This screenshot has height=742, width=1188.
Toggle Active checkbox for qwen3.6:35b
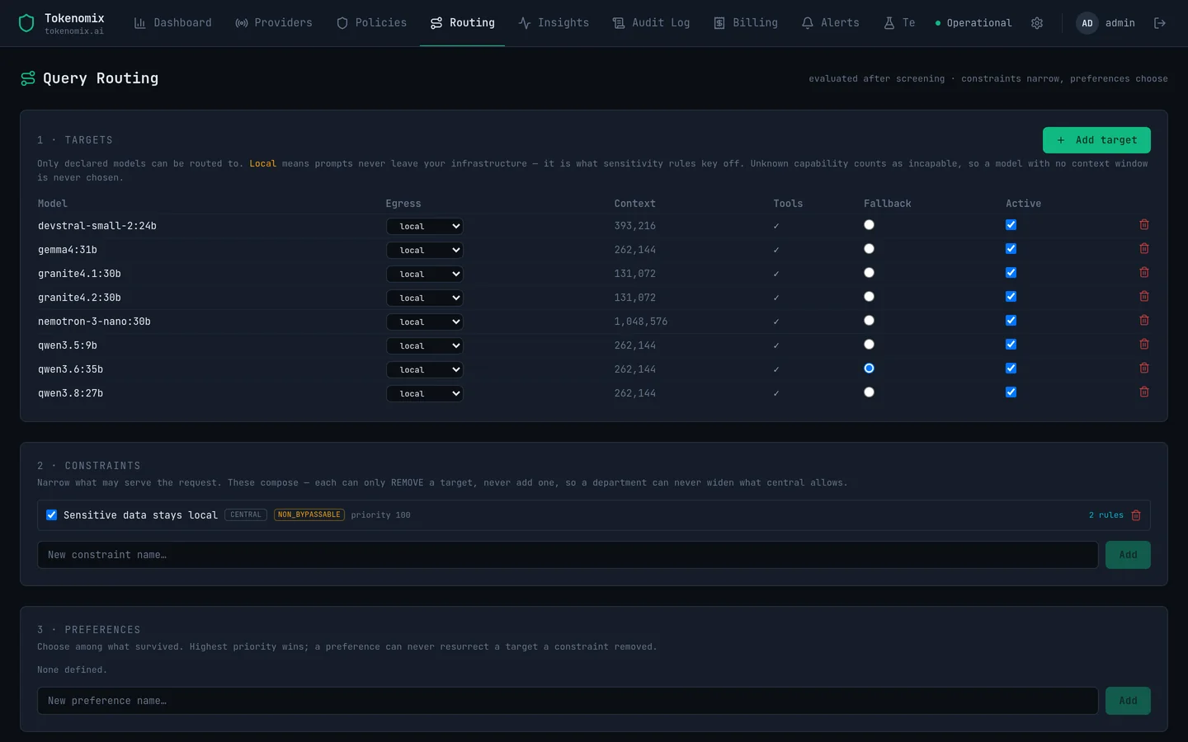tap(1011, 369)
